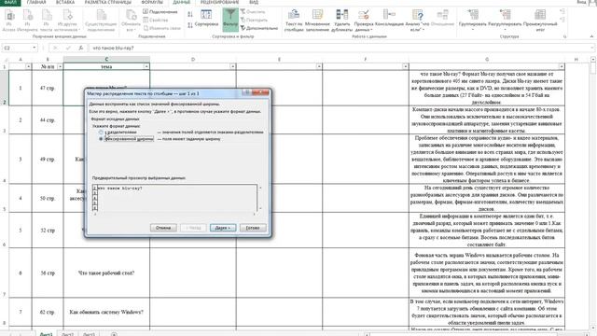Toggle the 'Фильтр' funnel button

(230, 19)
